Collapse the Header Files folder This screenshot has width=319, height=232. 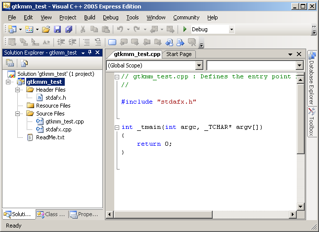(x=18, y=90)
